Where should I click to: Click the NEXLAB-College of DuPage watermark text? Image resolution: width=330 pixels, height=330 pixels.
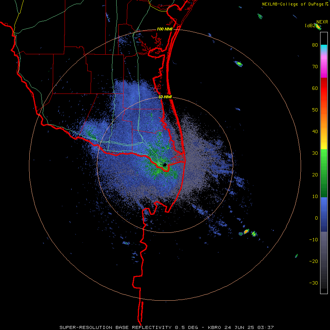(x=295, y=4)
